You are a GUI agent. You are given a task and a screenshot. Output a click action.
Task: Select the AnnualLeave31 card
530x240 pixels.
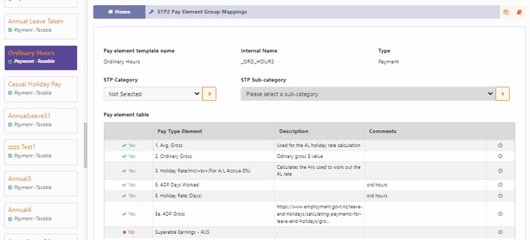click(41, 121)
